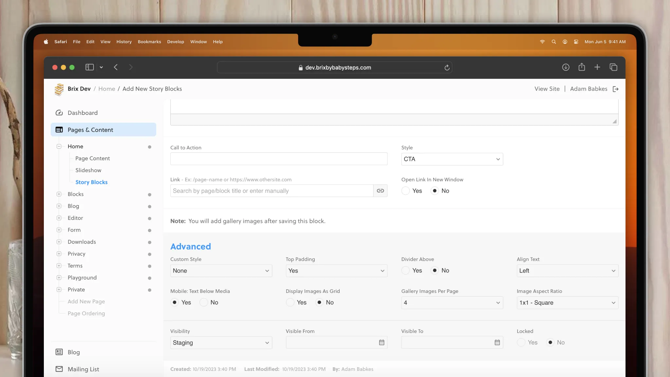Click Safari's share icon in toolbar
Viewport: 670px width, 377px height.
[x=581, y=67]
